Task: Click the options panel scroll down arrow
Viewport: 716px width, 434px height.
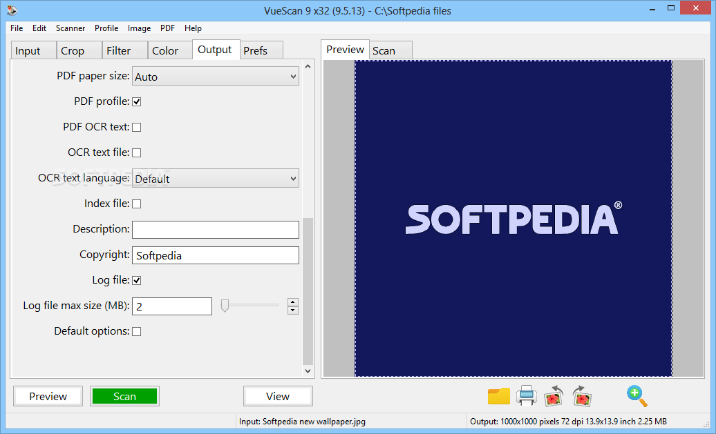Action: 308,371
